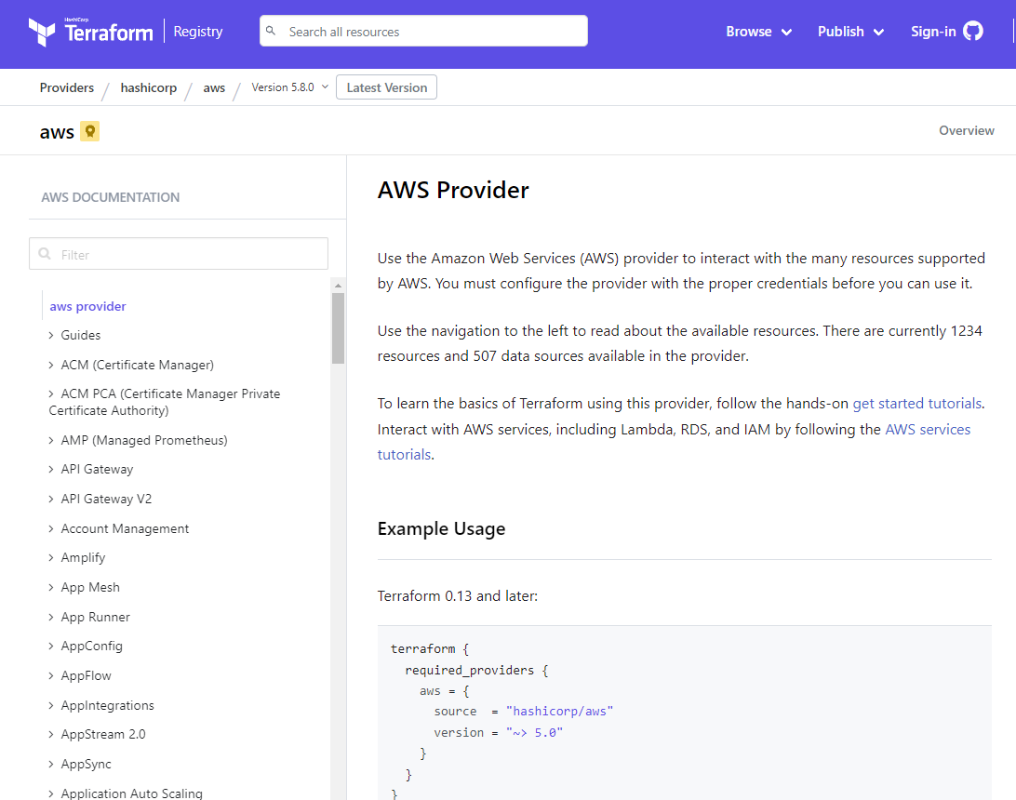Click the AWS Provider page heading
This screenshot has width=1016, height=800.
453,190
